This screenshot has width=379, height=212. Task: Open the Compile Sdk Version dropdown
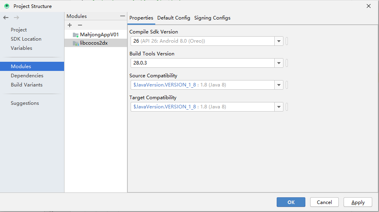click(279, 41)
